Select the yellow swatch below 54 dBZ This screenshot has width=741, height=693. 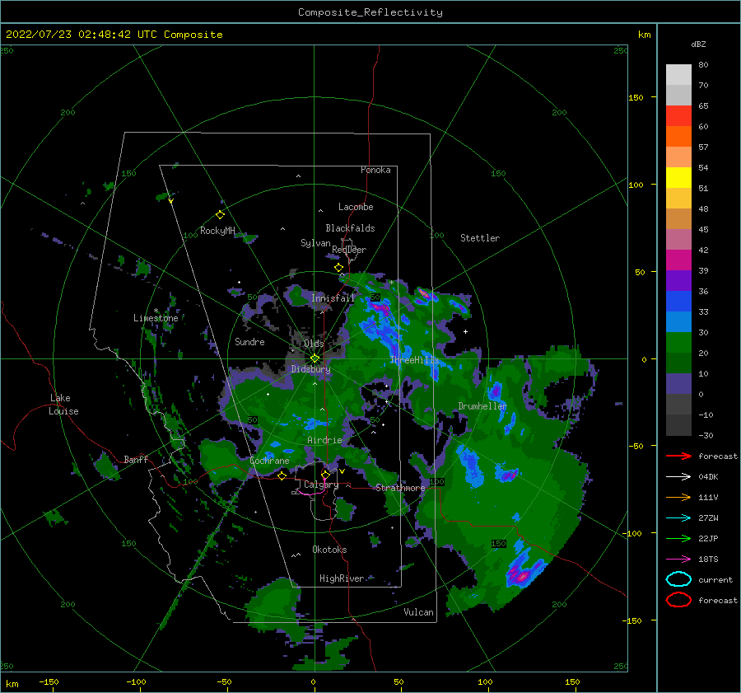click(678, 177)
